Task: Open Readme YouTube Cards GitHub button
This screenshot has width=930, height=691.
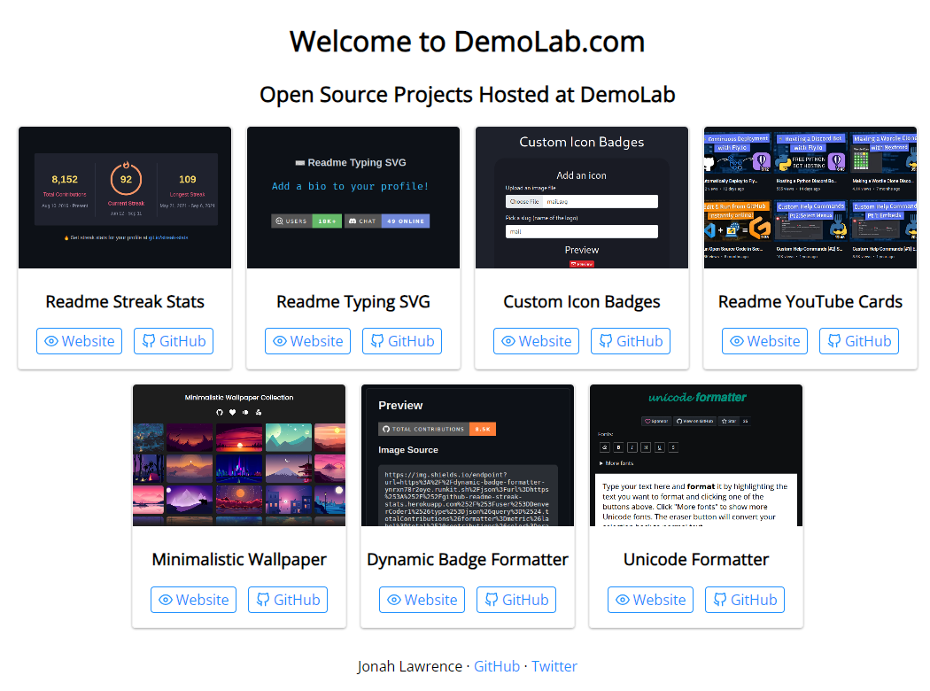Action: (858, 341)
